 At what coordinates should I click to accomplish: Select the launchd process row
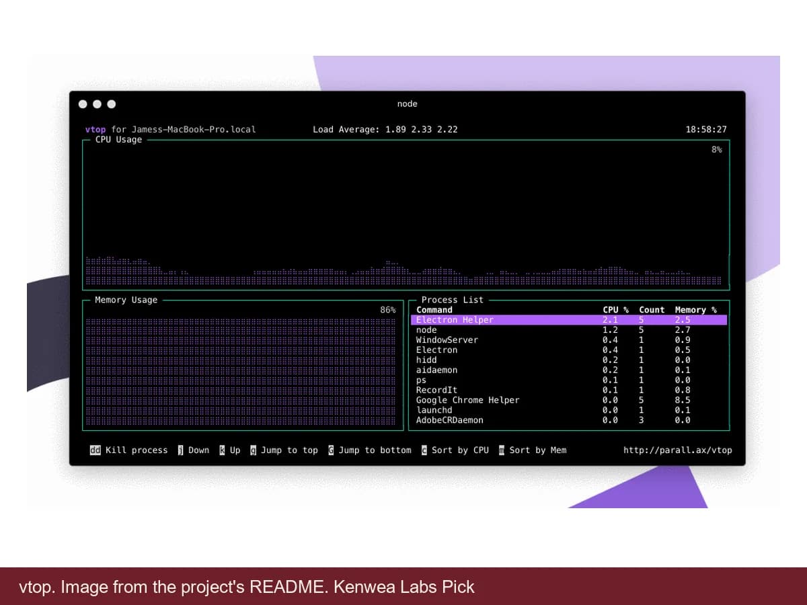click(x=569, y=410)
